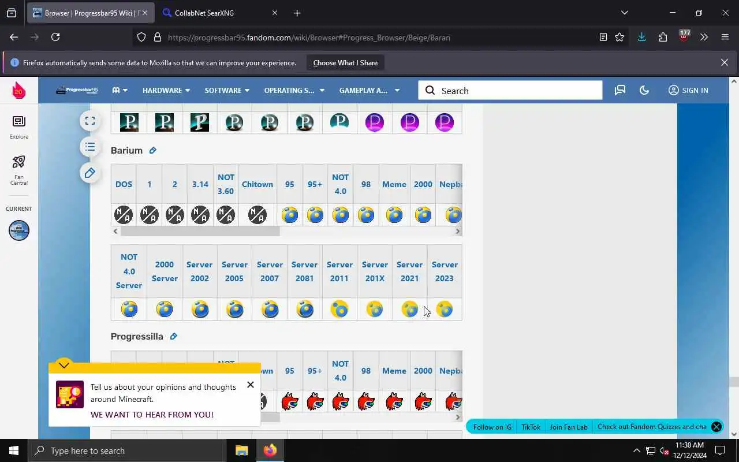Open Firefox recent browsing (Firefox View) icon
Screen dimensions: 739x462
pos(12,13)
